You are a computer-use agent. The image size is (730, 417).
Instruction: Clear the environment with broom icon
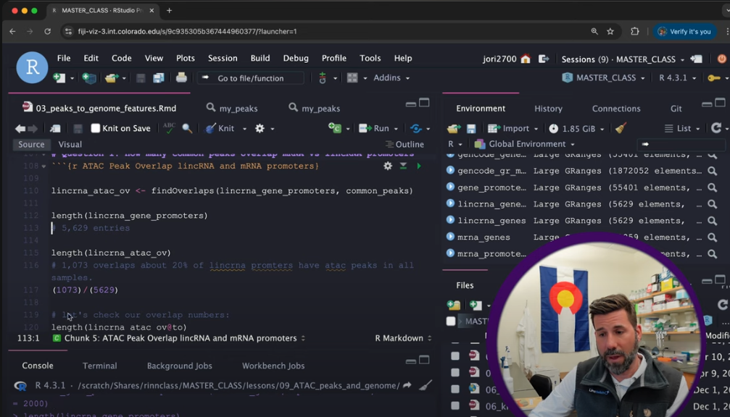tap(621, 128)
